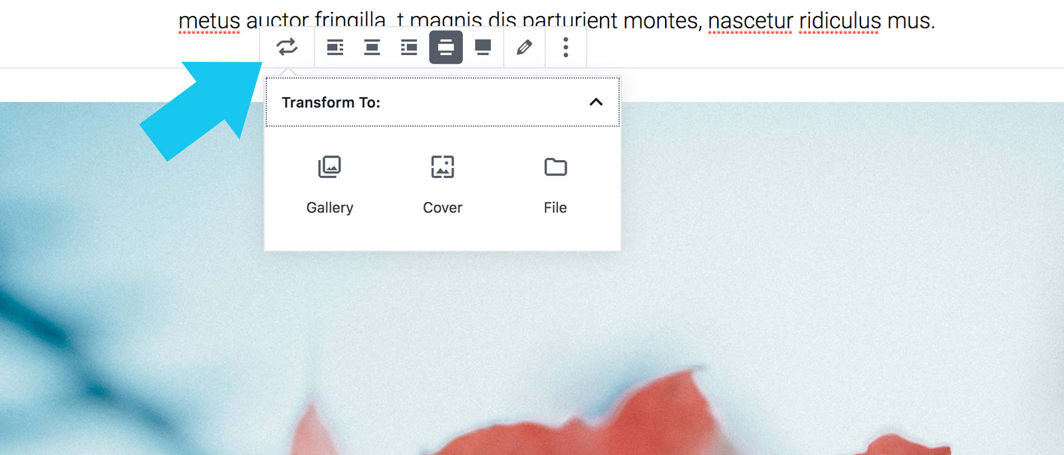
Task: Collapse the Transform To panel chevron
Action: pos(596,102)
